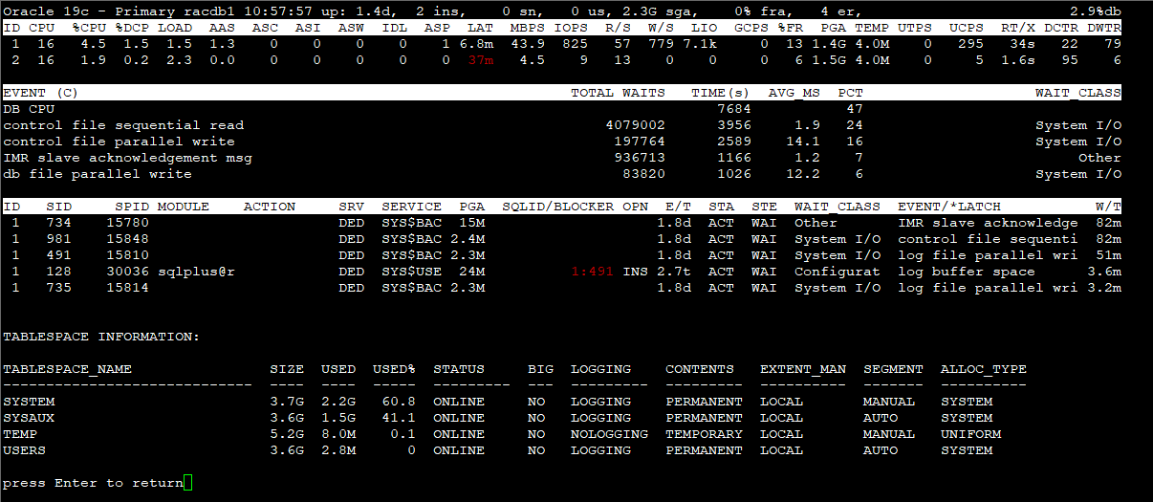Image resolution: width=1153 pixels, height=502 pixels.
Task: Click the TEMPORARY contents value
Action: click(704, 434)
